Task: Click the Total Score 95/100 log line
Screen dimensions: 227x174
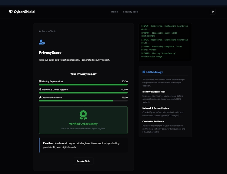Action: click(162, 48)
